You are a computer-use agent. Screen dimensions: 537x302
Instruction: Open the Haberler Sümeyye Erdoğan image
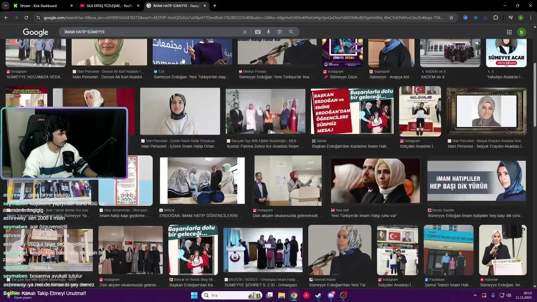[x=503, y=250]
